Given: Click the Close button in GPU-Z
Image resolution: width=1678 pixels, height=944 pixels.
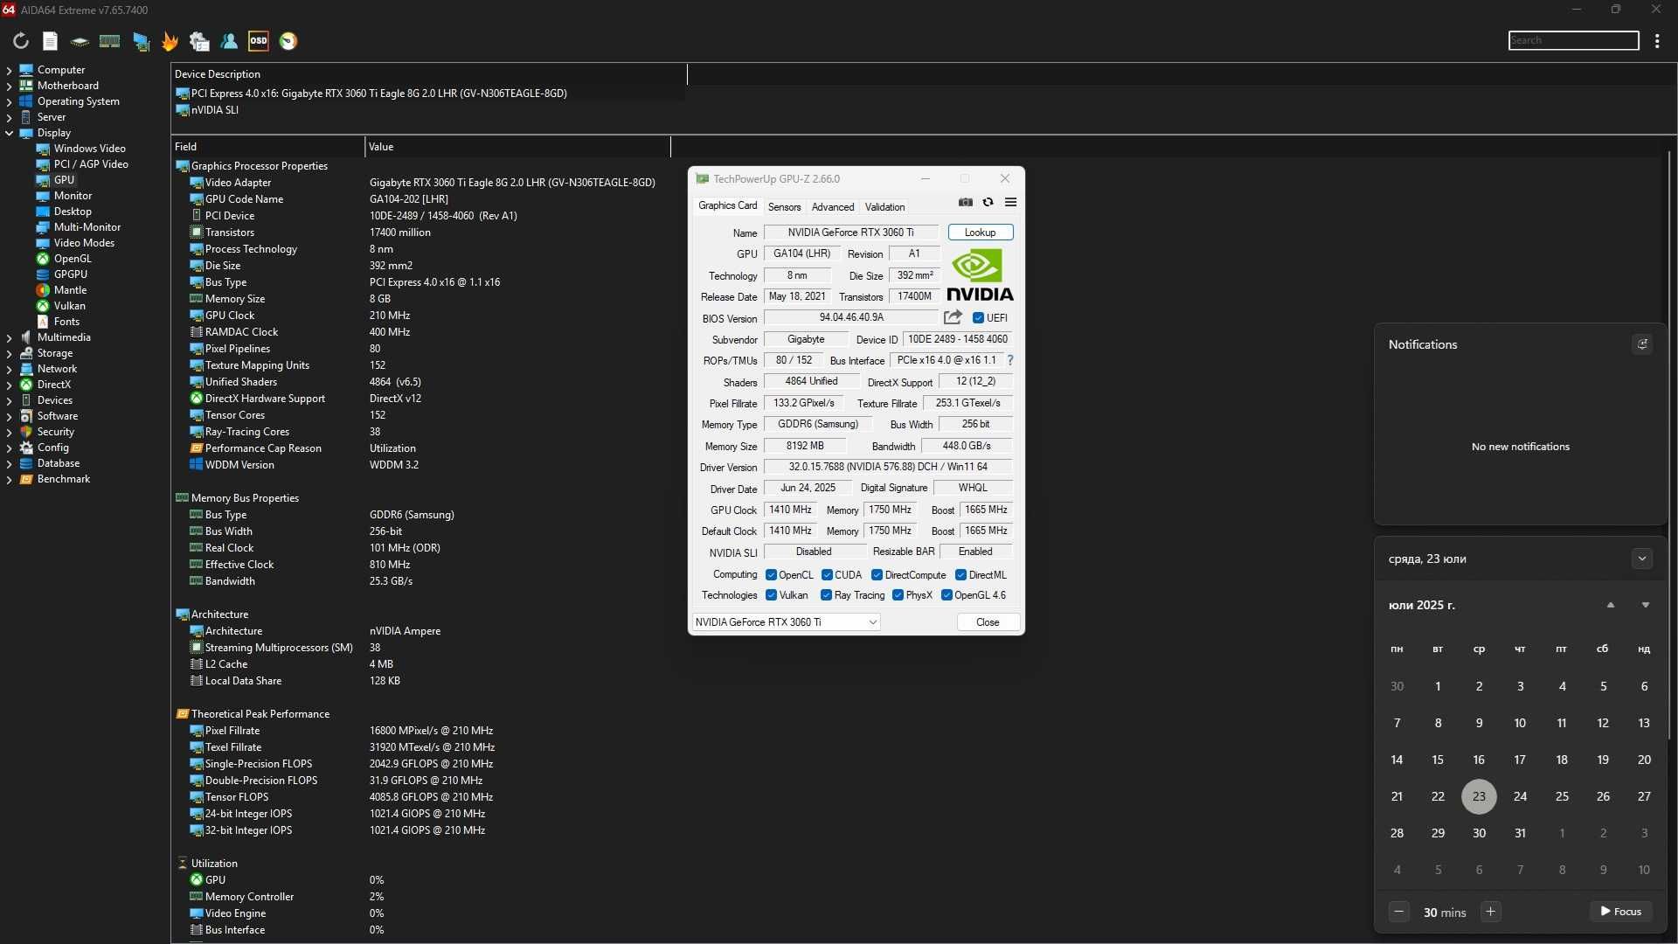Looking at the screenshot, I should (988, 622).
